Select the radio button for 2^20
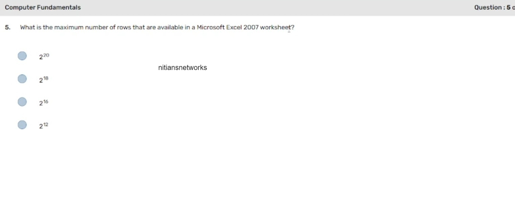The width and height of the screenshot is (515, 200). point(22,56)
